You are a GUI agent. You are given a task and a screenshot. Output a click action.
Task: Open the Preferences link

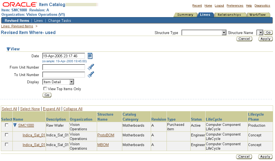[235, 6]
